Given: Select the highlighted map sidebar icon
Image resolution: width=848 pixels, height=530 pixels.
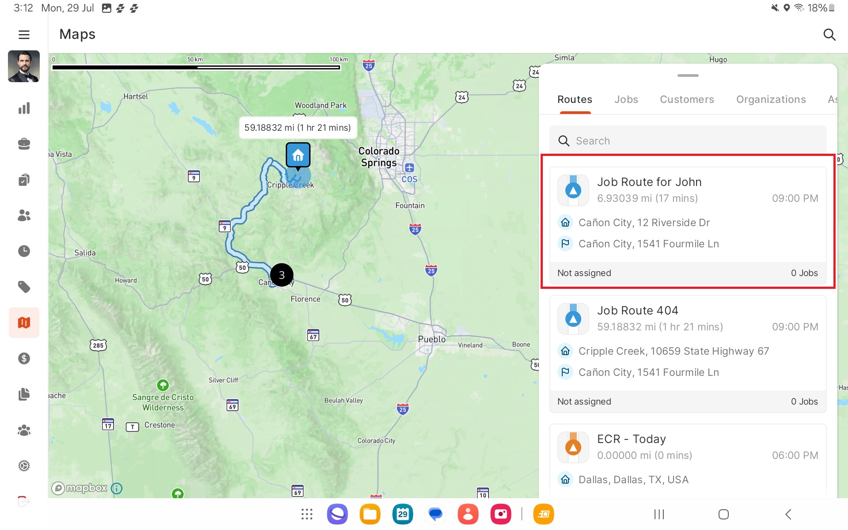Looking at the screenshot, I should coord(24,323).
